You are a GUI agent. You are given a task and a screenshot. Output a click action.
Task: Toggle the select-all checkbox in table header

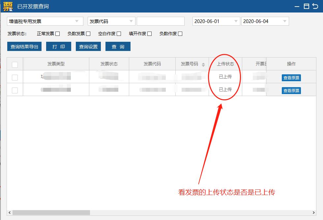(14, 64)
